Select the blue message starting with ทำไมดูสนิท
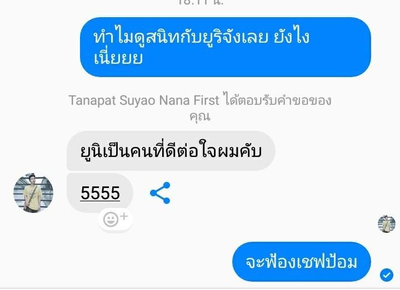Image resolution: width=400 pixels, height=290 pixels. coord(226,47)
